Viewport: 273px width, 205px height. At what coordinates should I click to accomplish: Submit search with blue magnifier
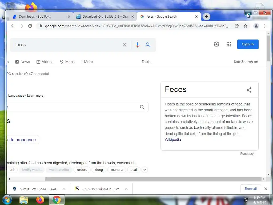click(x=148, y=45)
